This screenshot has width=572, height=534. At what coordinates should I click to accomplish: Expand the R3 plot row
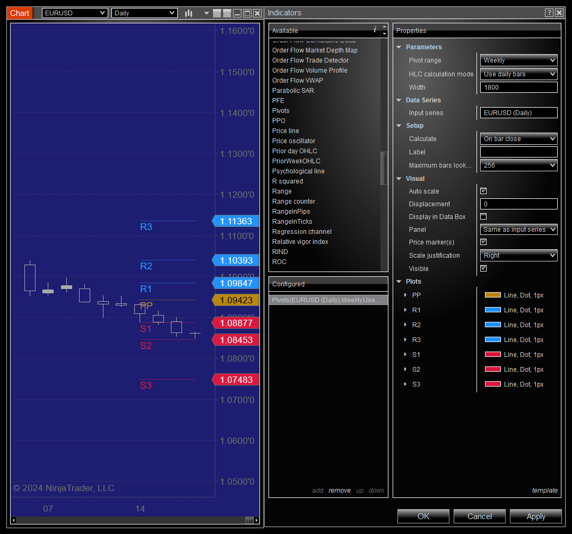click(405, 340)
